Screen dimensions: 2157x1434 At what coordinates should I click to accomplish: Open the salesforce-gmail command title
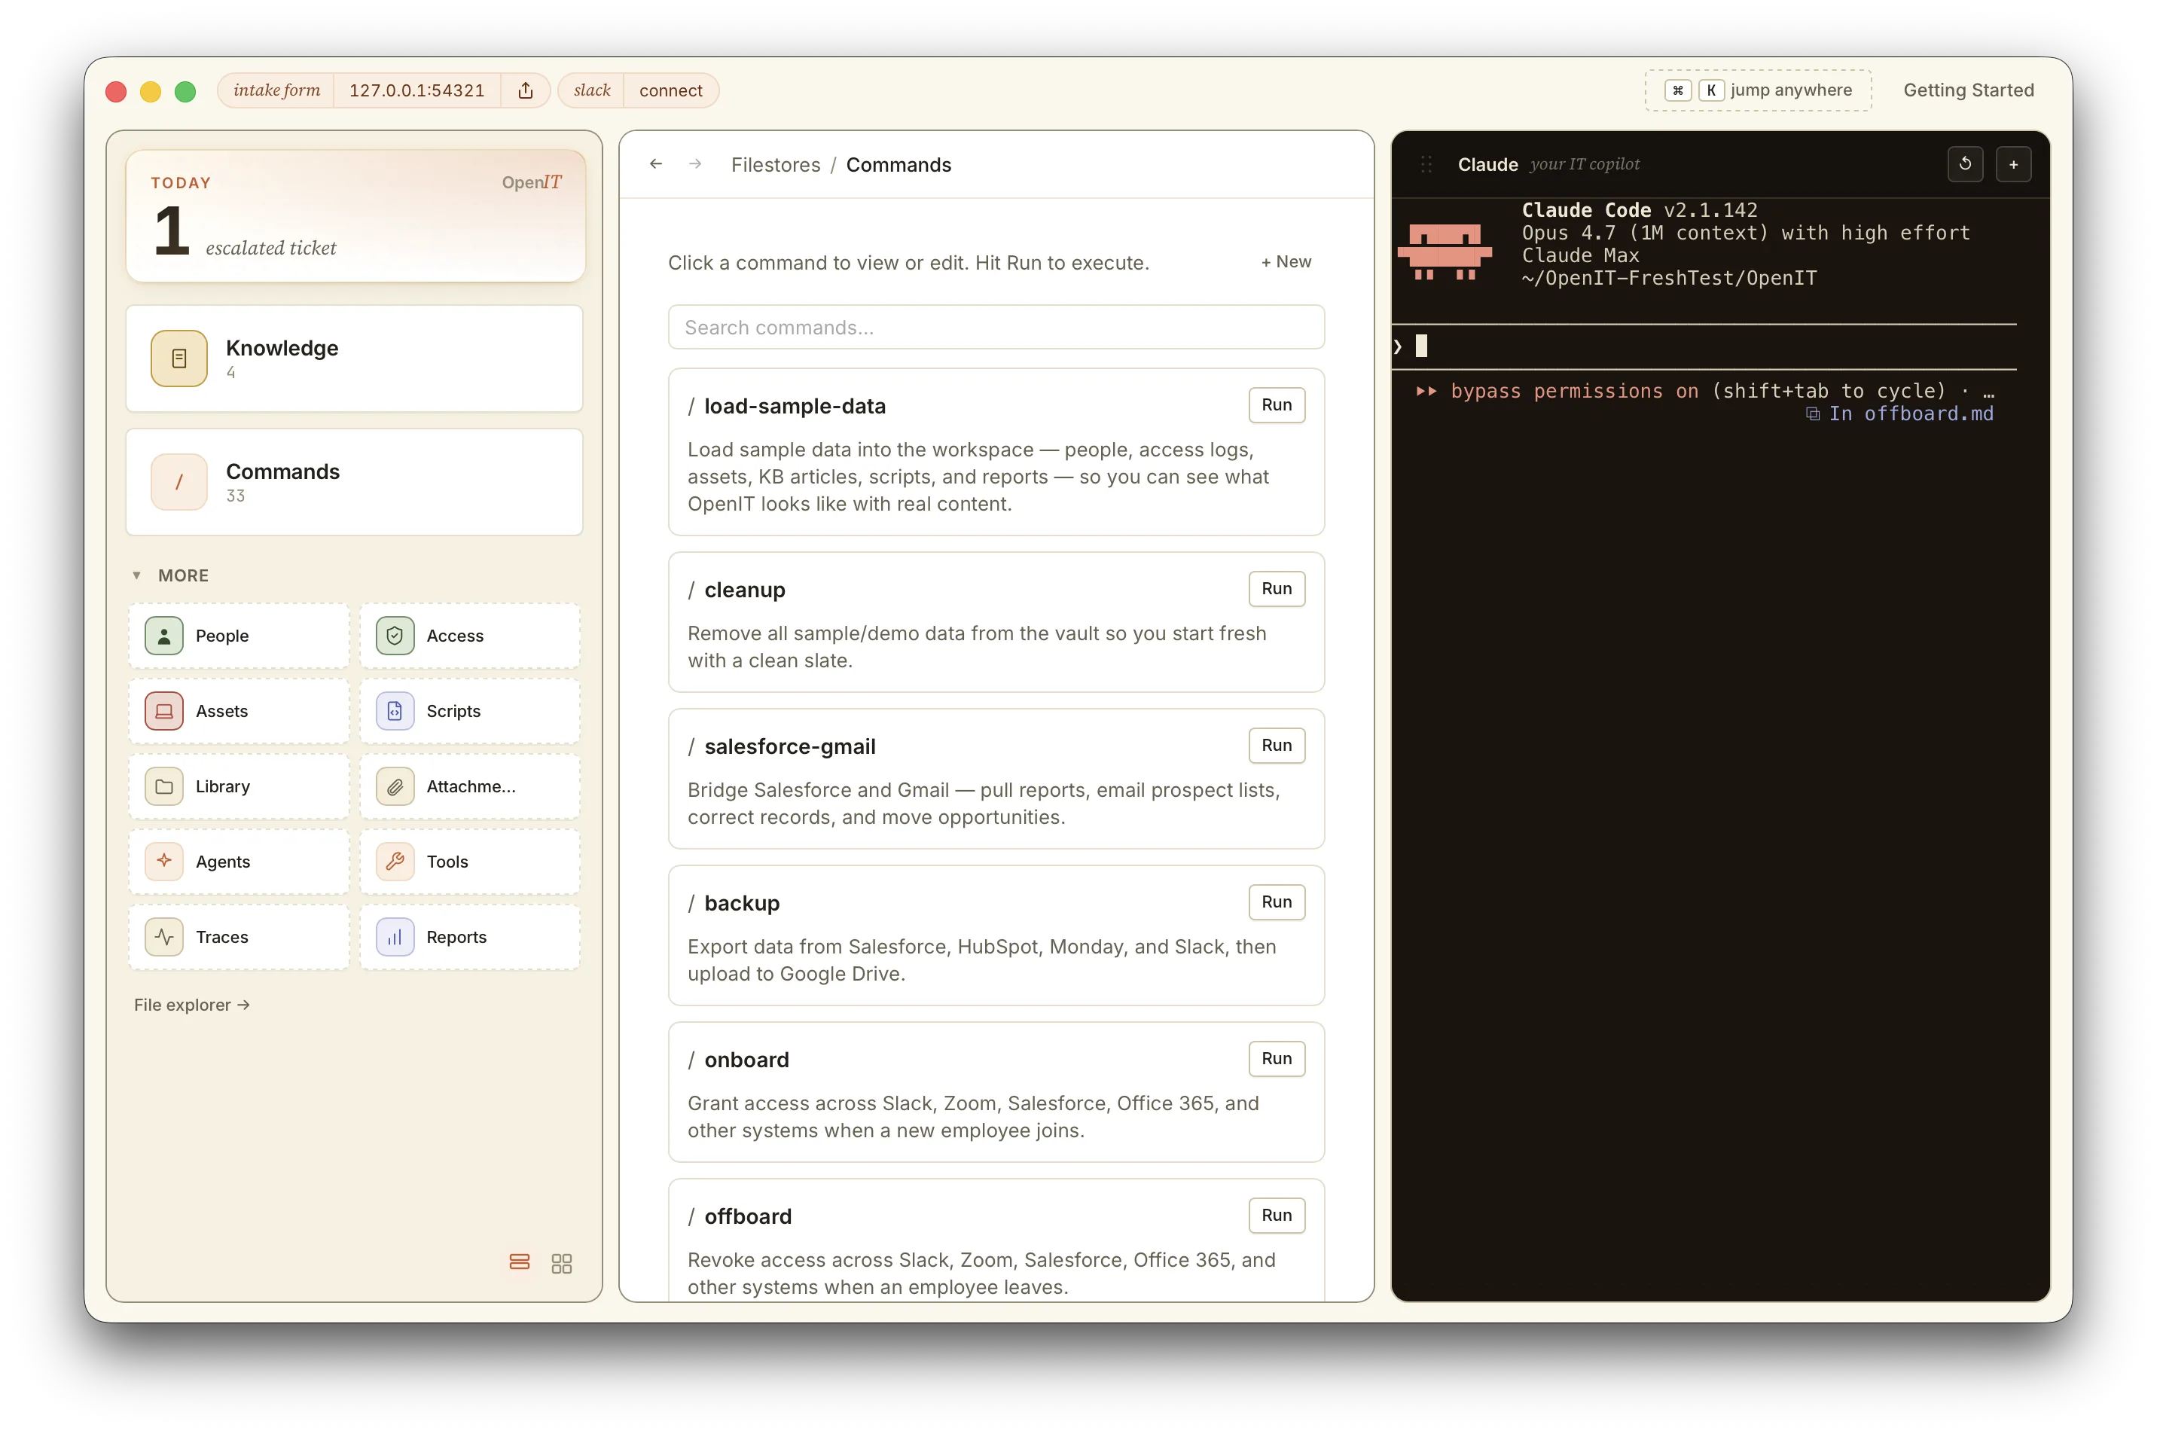pyautogui.click(x=789, y=746)
